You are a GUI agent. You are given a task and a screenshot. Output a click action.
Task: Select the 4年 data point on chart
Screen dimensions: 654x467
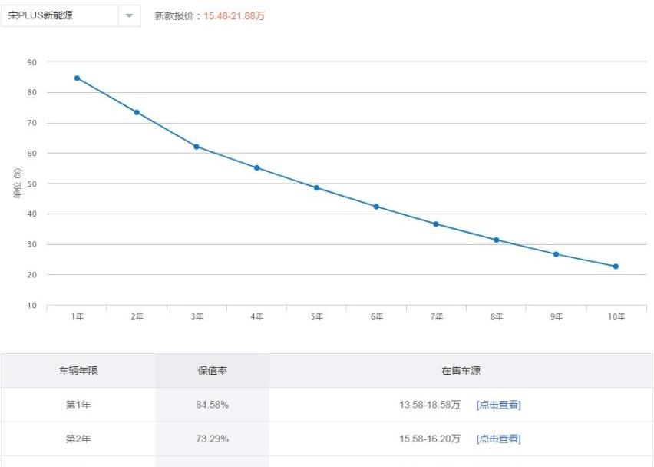257,167
